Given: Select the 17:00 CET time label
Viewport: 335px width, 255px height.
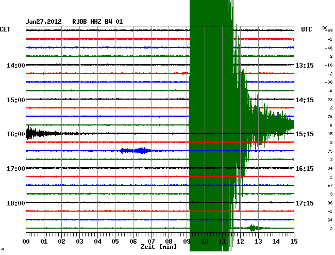Looking at the screenshot, I should (x=16, y=169).
